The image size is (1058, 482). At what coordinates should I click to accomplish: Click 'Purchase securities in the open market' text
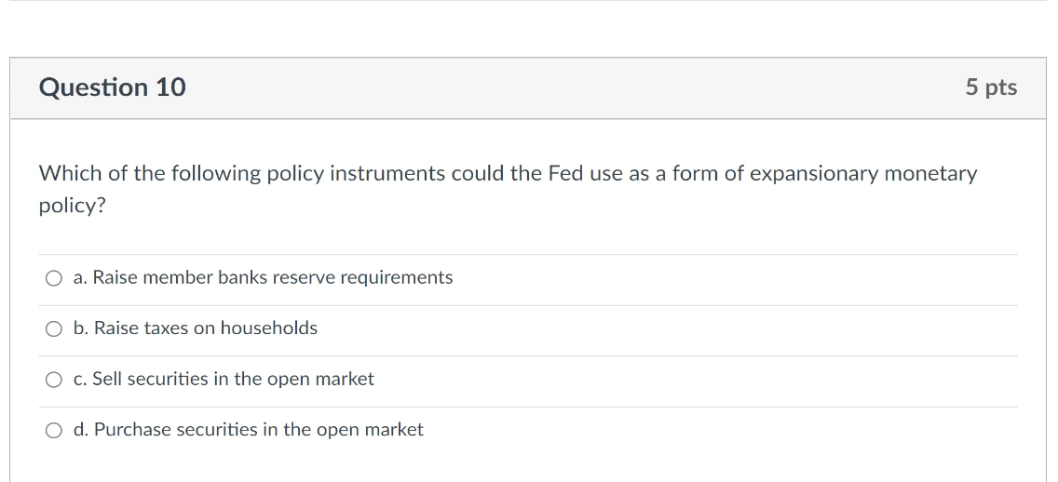pos(258,429)
